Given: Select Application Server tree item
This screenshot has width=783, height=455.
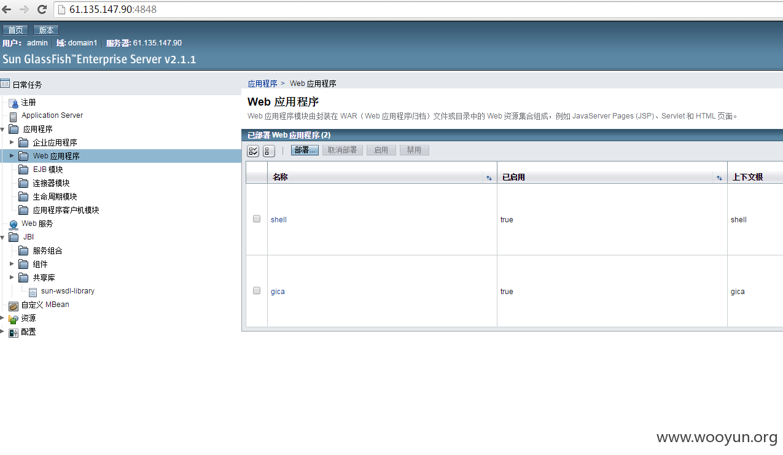Looking at the screenshot, I should [52, 115].
